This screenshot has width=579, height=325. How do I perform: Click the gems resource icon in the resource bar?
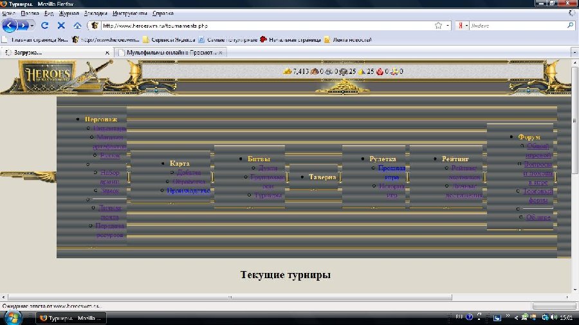[x=394, y=71]
